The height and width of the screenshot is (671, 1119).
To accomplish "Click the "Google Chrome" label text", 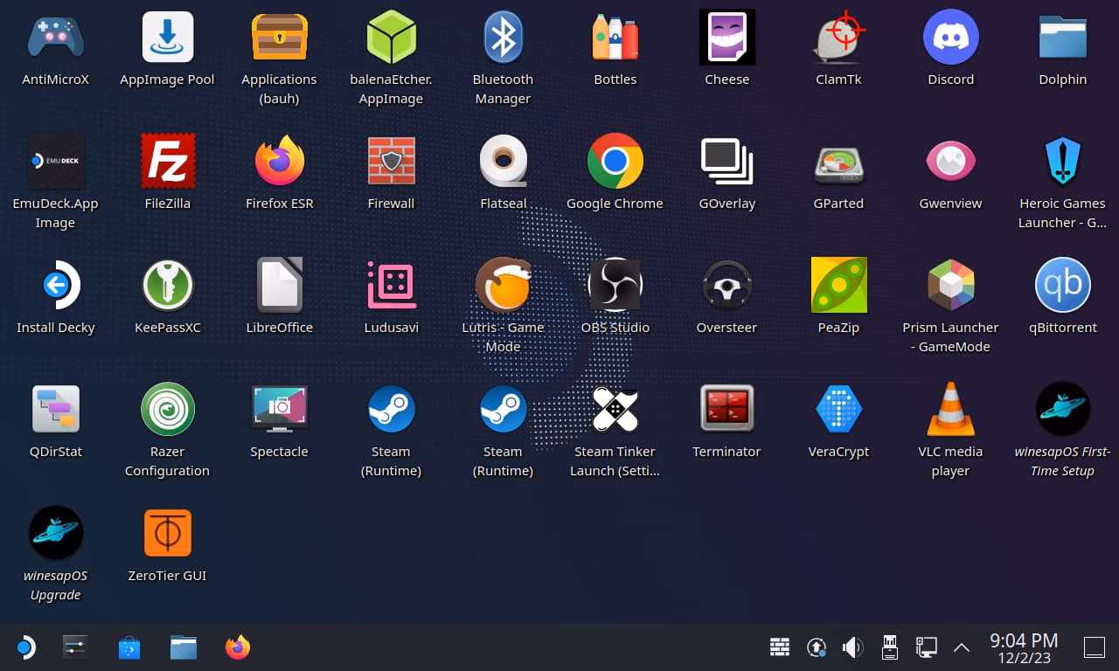I will pos(615,204).
